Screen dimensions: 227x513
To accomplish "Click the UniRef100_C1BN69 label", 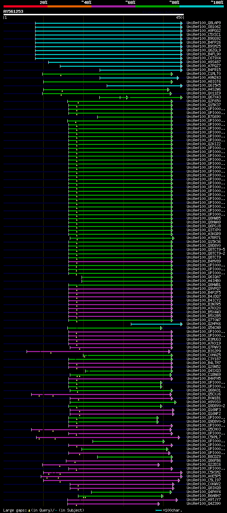I will (x=204, y=375).
